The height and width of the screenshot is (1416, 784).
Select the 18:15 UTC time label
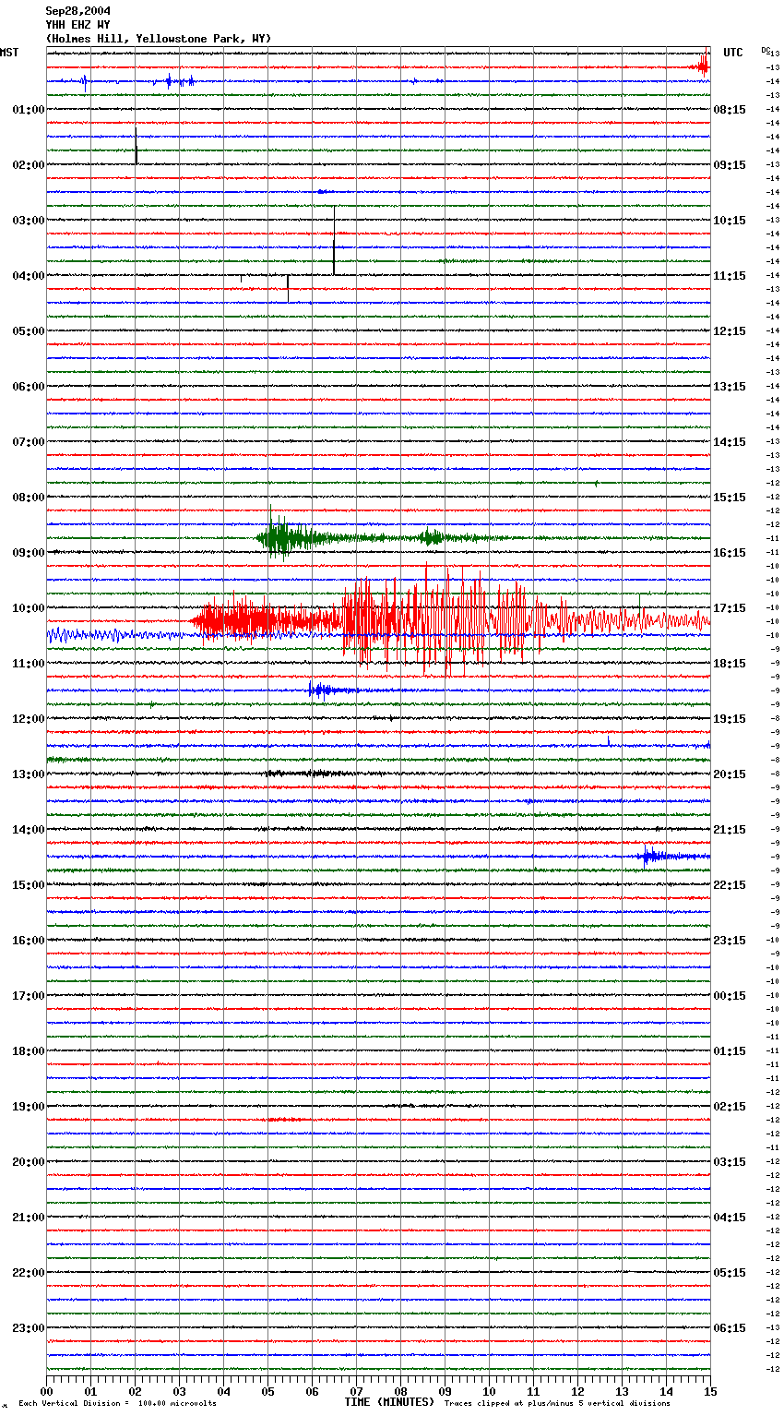[730, 664]
